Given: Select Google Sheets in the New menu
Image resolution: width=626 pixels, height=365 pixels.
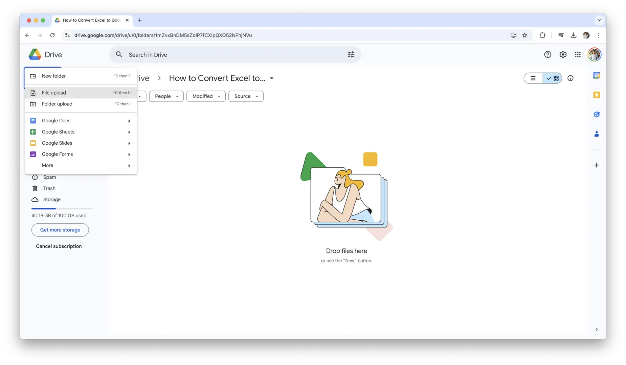Looking at the screenshot, I should (x=58, y=132).
